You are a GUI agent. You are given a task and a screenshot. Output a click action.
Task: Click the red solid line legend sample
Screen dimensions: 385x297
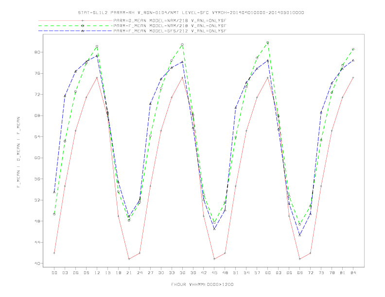coord(75,20)
